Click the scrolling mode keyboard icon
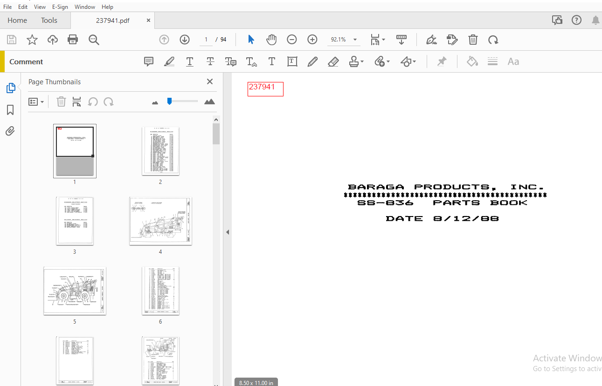The image size is (602, 386). point(401,40)
